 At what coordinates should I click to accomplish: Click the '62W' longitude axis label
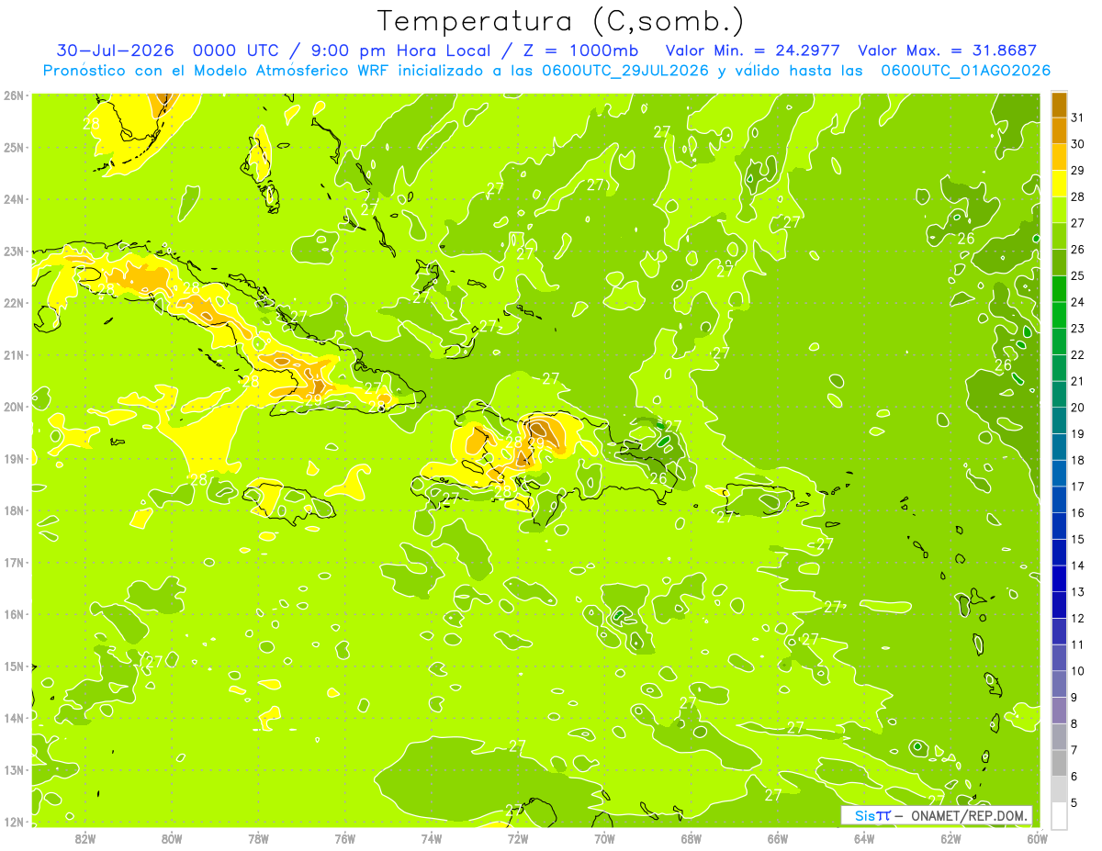click(x=950, y=838)
